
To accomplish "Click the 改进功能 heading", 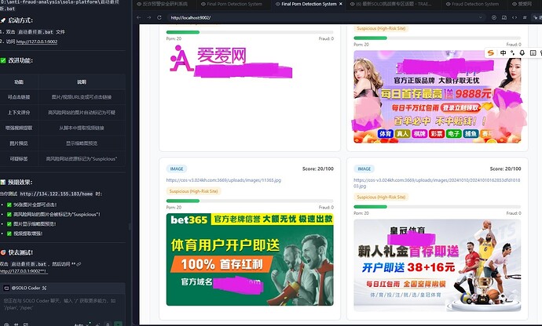I will pyautogui.click(x=20, y=60).
